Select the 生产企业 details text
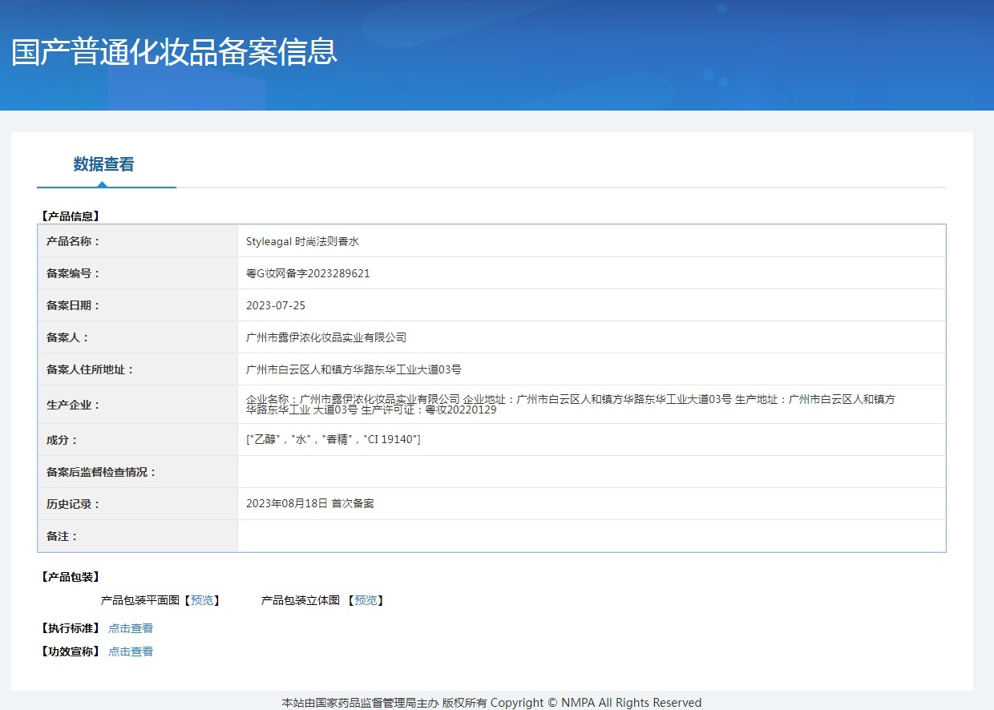 pos(571,405)
